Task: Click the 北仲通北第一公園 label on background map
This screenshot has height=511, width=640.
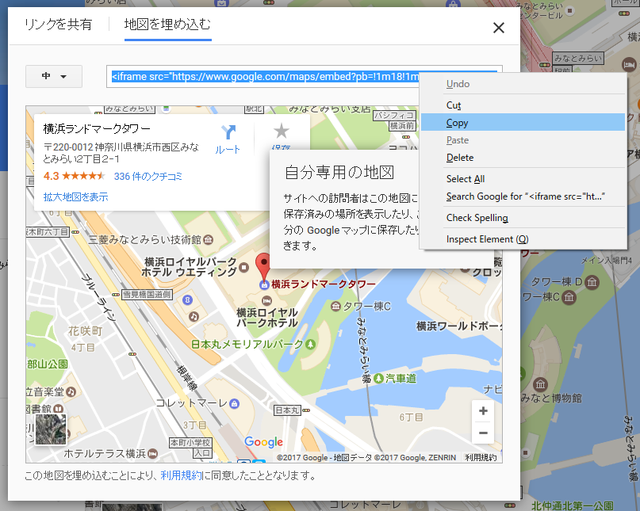Action: (573, 506)
